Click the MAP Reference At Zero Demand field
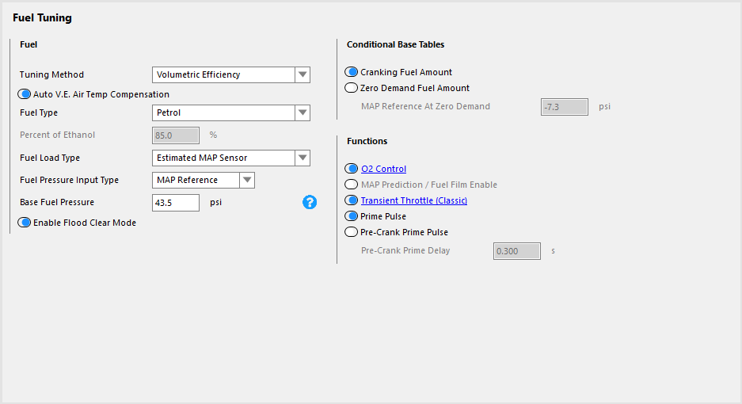The height and width of the screenshot is (404, 742). click(565, 107)
